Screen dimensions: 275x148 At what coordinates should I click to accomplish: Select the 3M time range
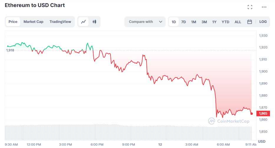click(x=204, y=22)
